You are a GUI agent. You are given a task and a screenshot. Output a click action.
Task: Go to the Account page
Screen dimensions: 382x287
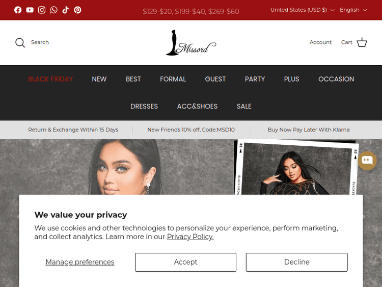[x=320, y=42]
